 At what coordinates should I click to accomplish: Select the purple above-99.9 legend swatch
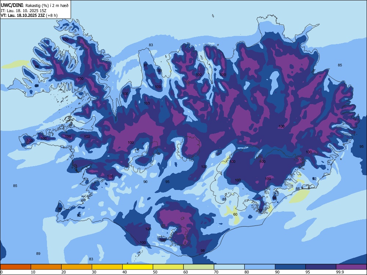click(351, 267)
